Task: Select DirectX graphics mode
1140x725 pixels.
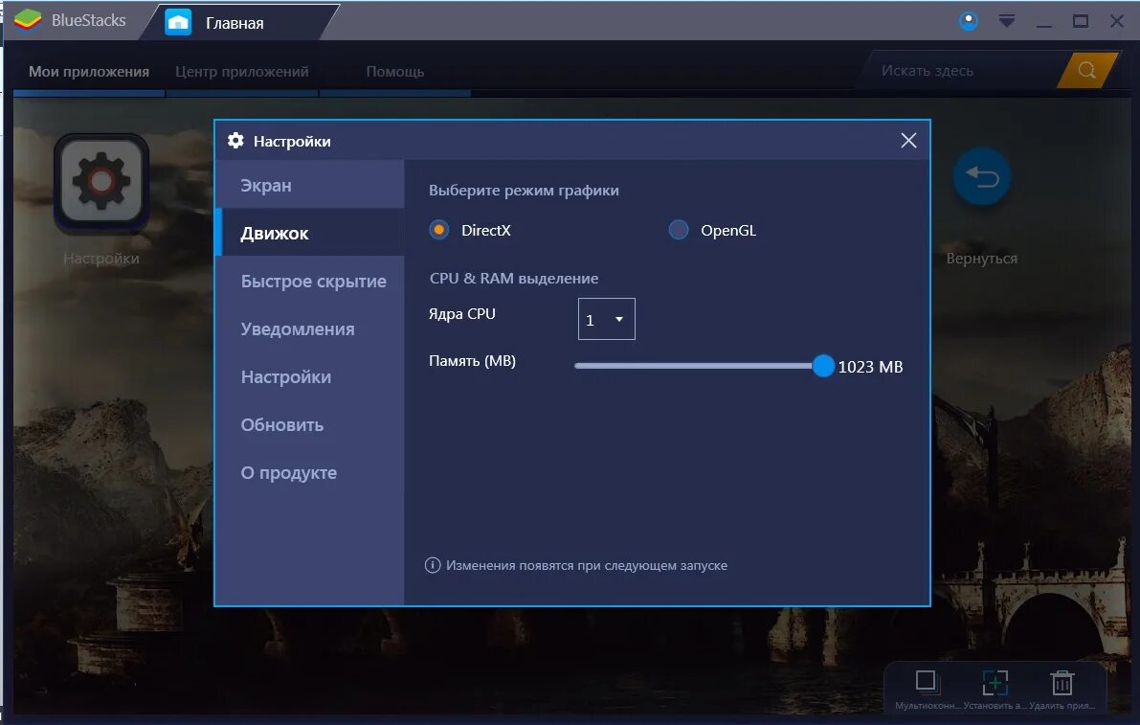Action: (439, 231)
